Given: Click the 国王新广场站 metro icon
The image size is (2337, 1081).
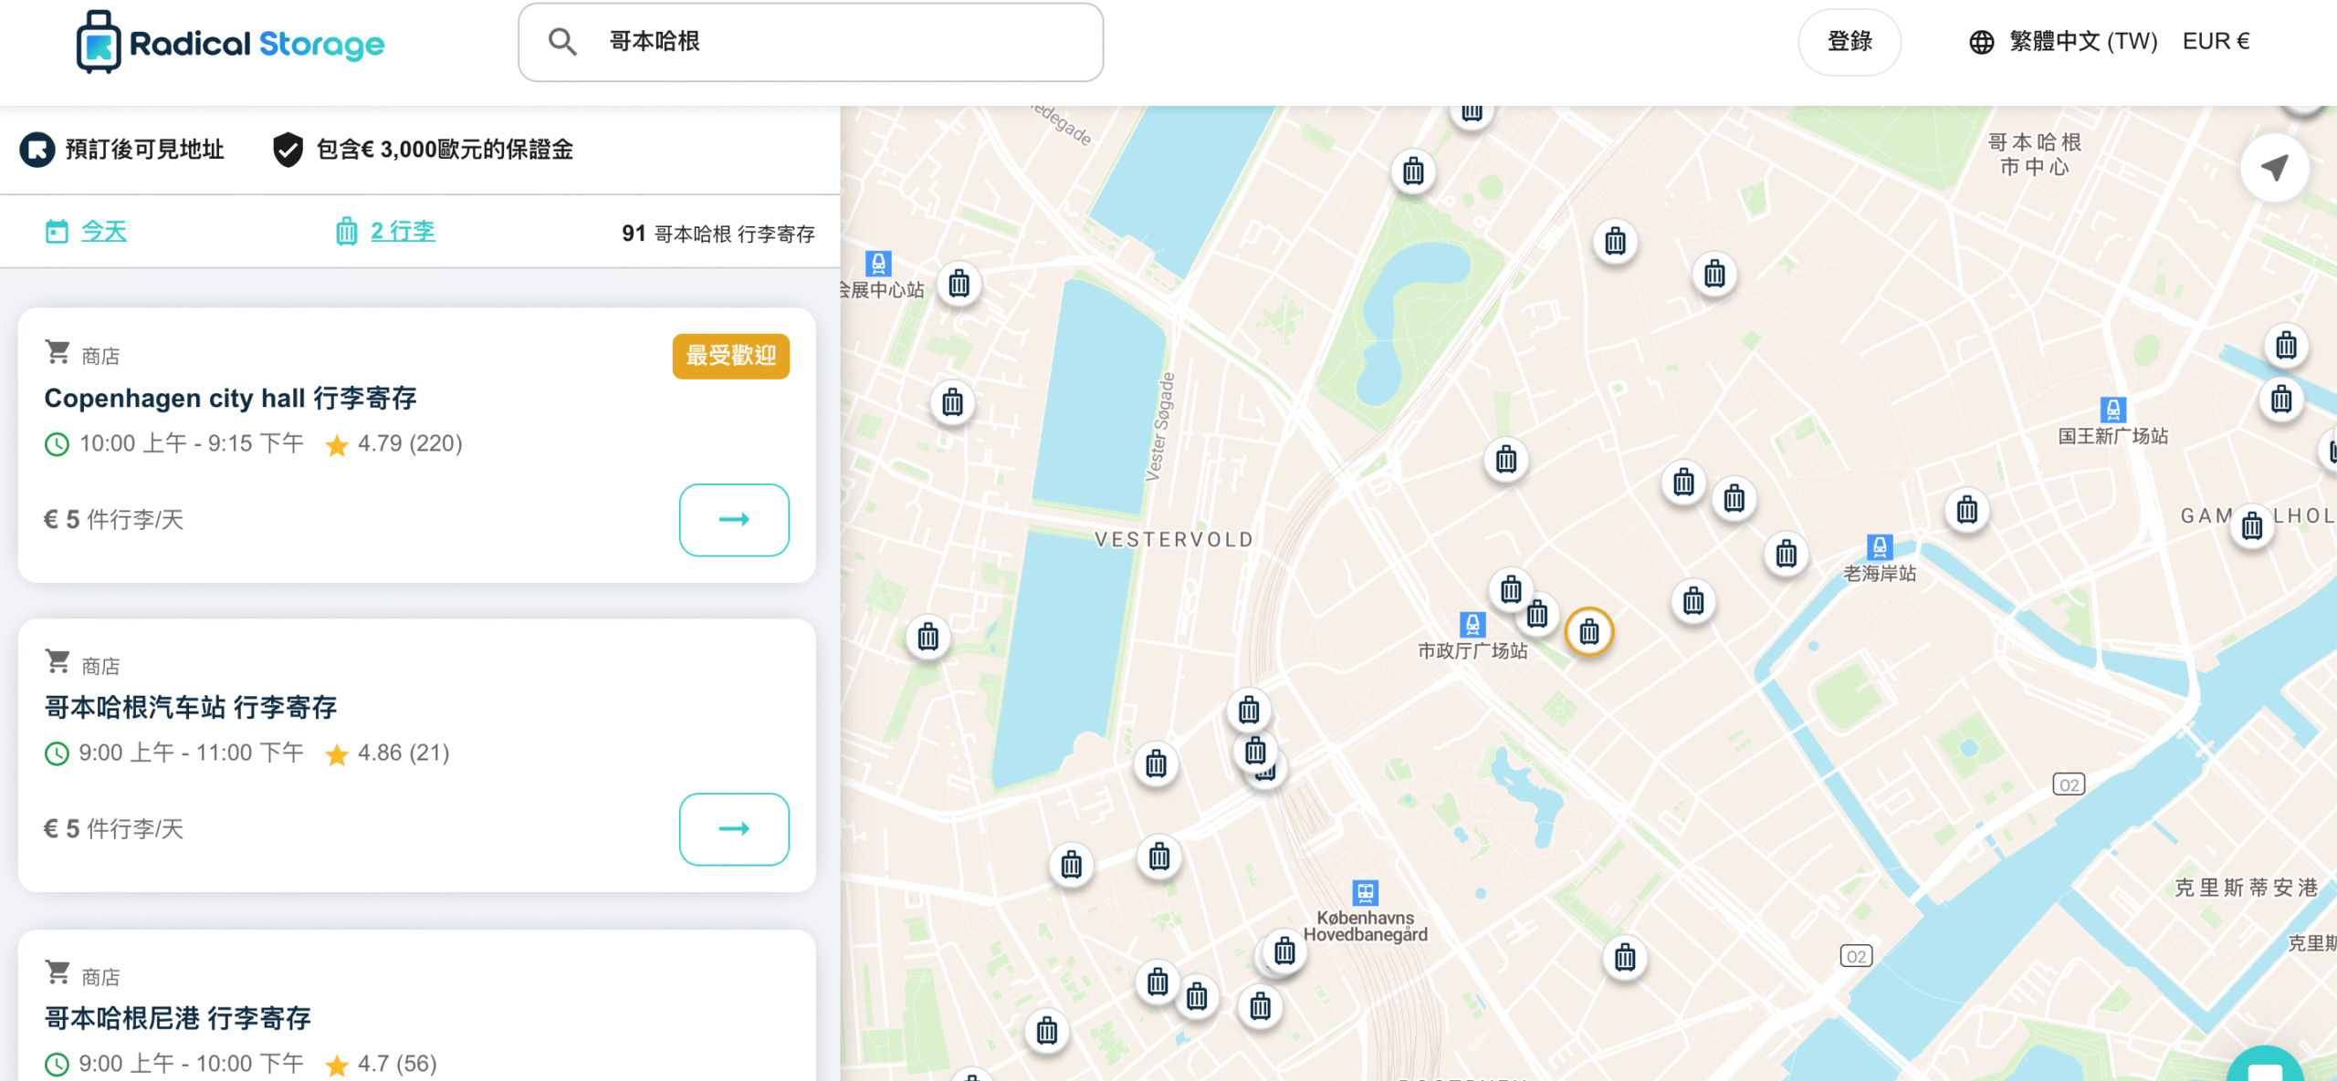Looking at the screenshot, I should pyautogui.click(x=2112, y=410).
